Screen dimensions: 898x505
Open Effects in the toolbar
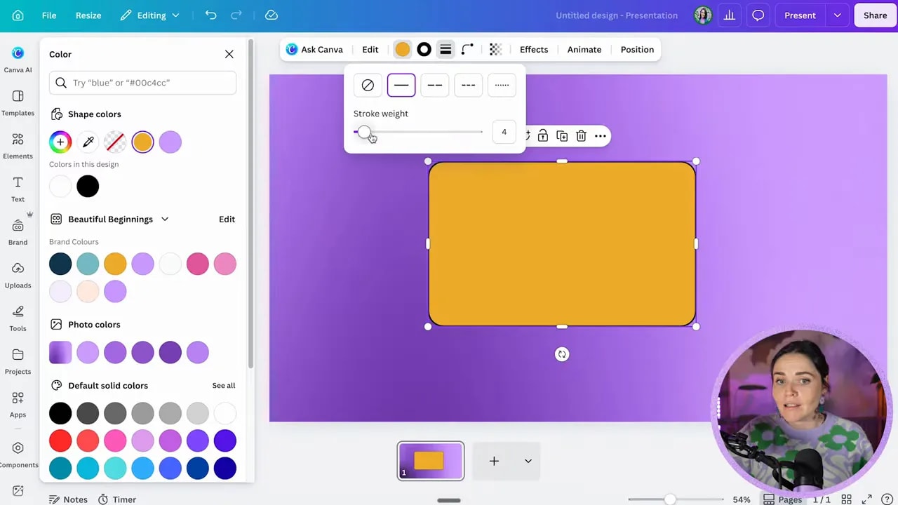[x=534, y=49]
